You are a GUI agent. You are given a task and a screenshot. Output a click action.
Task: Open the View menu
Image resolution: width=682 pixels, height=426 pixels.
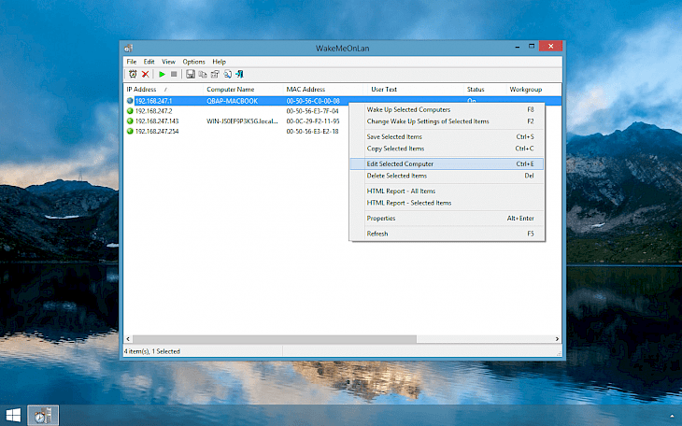[169, 62]
